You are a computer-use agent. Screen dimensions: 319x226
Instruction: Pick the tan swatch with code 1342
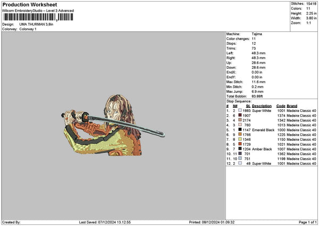coord(240,120)
